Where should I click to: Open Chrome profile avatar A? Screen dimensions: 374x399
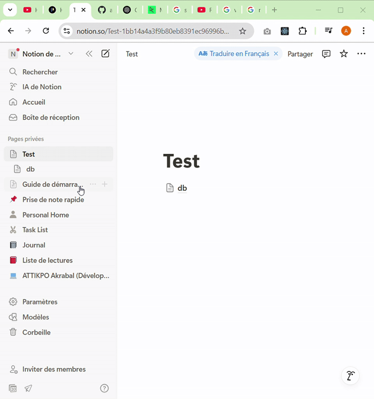tap(346, 31)
